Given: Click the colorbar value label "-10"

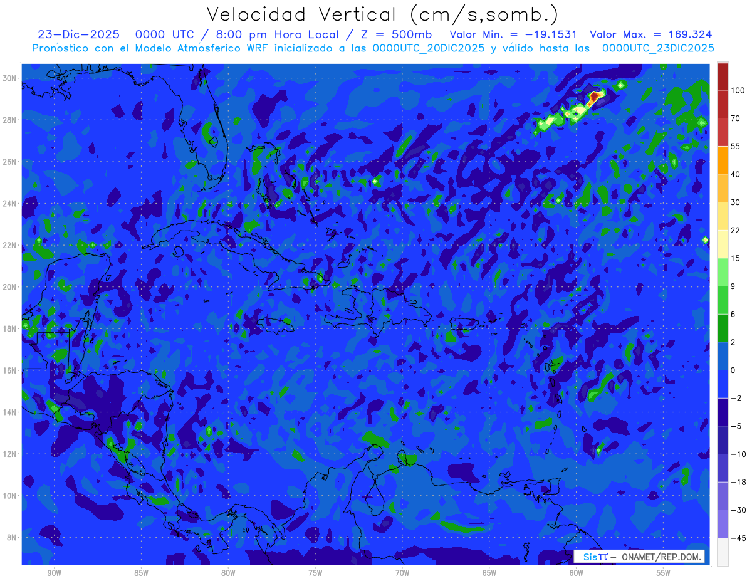Looking at the screenshot, I should click(738, 454).
